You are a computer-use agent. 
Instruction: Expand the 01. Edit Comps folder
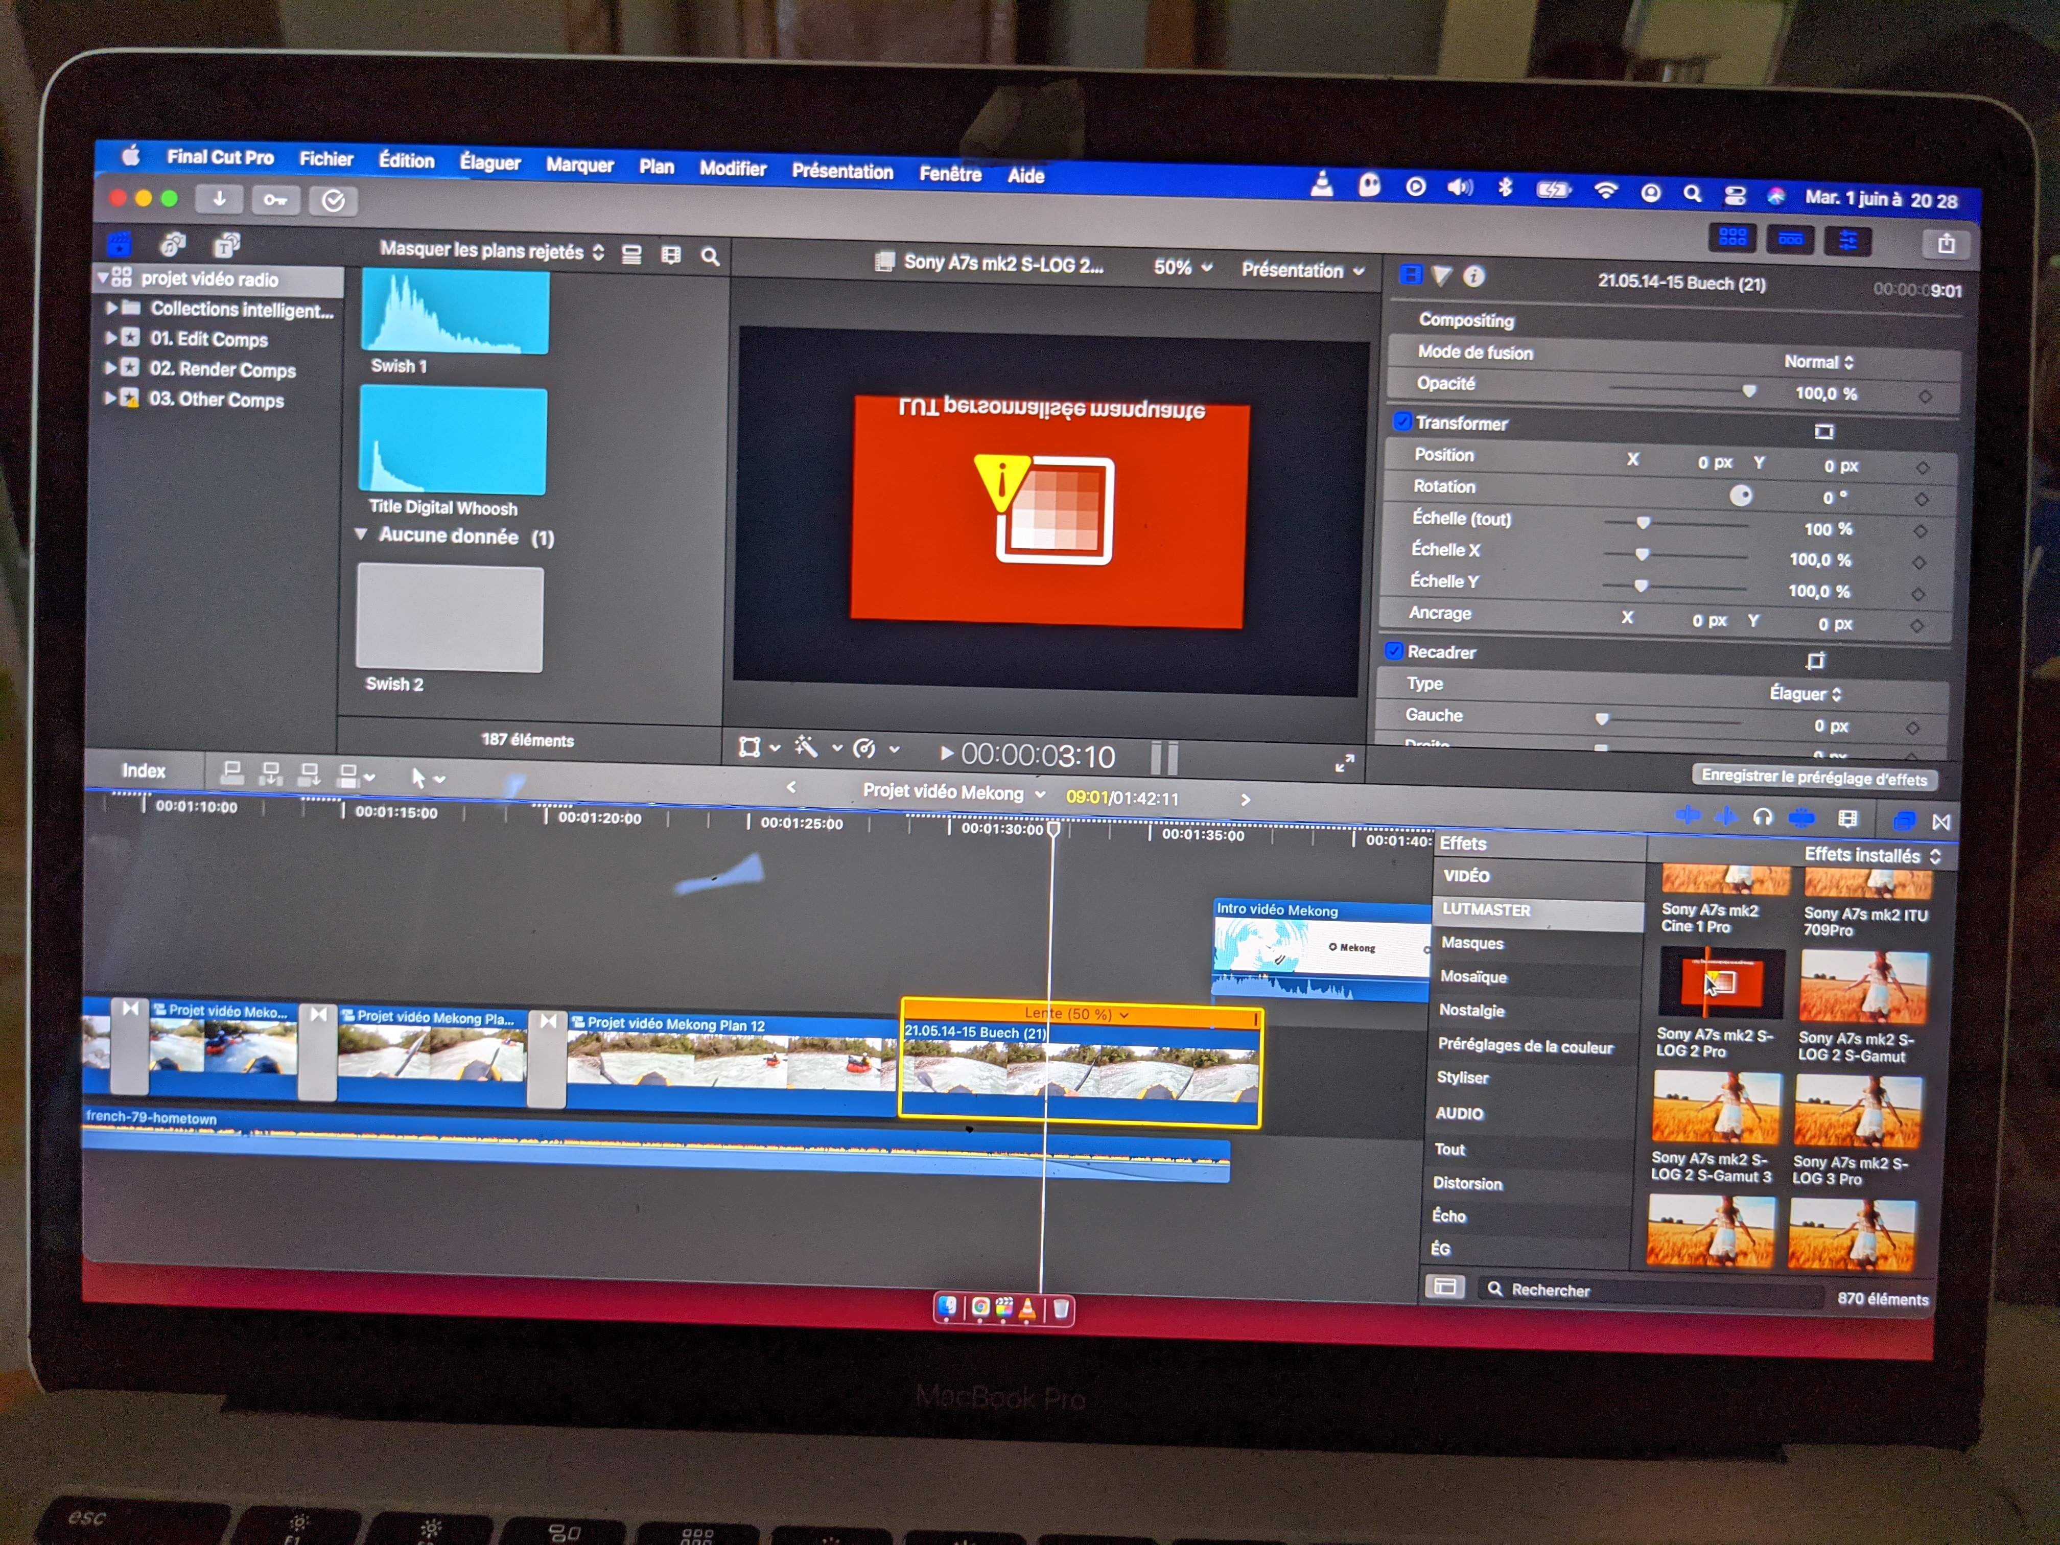(111, 337)
